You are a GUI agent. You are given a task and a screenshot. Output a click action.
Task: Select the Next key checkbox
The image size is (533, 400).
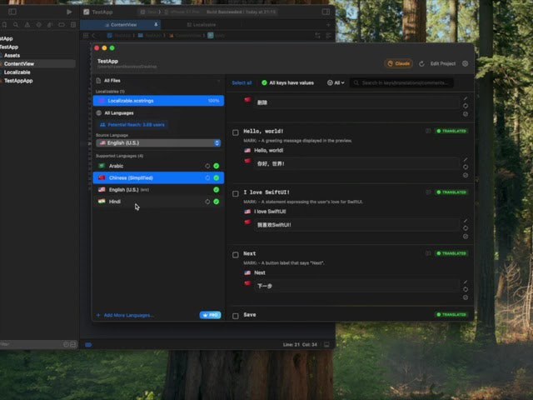(236, 253)
